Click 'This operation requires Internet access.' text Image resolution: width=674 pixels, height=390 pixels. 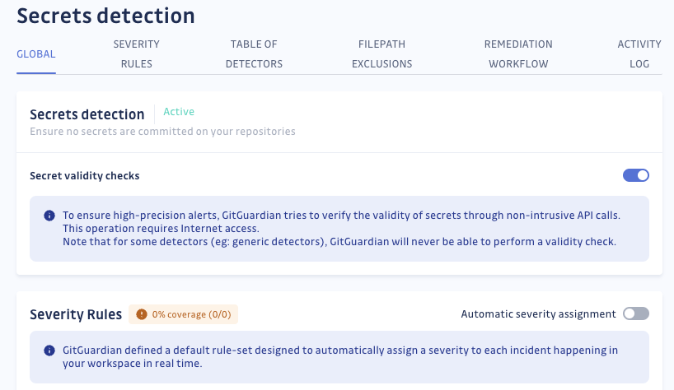[161, 228]
